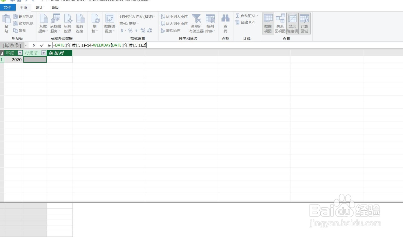
Task: Select the 母亲节 cell in row 1
Action: 35,60
